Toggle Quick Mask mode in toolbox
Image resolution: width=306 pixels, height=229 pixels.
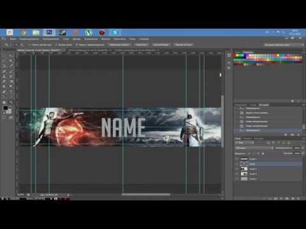pos(4,117)
